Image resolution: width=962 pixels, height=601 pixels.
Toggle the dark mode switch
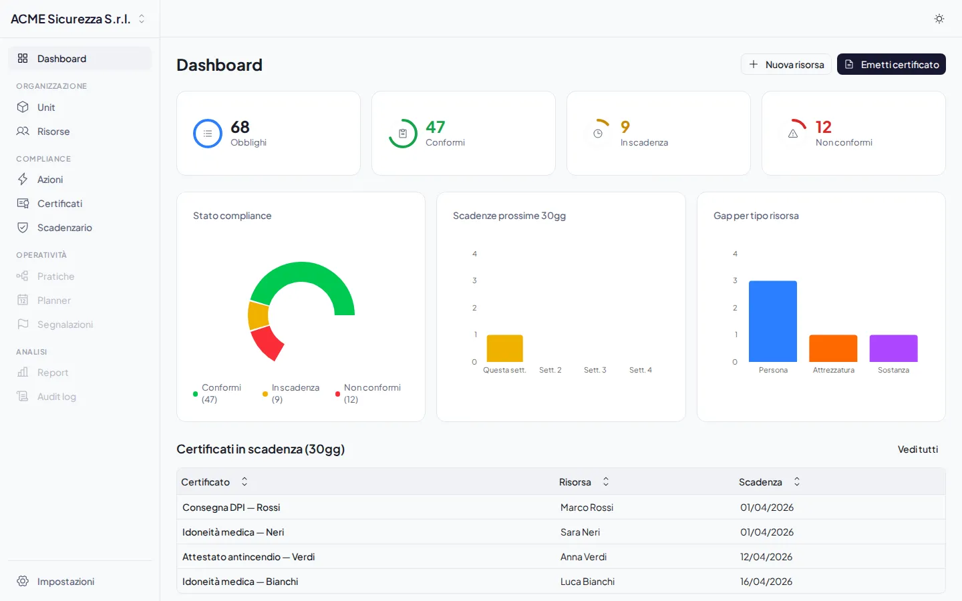pyautogui.click(x=939, y=19)
